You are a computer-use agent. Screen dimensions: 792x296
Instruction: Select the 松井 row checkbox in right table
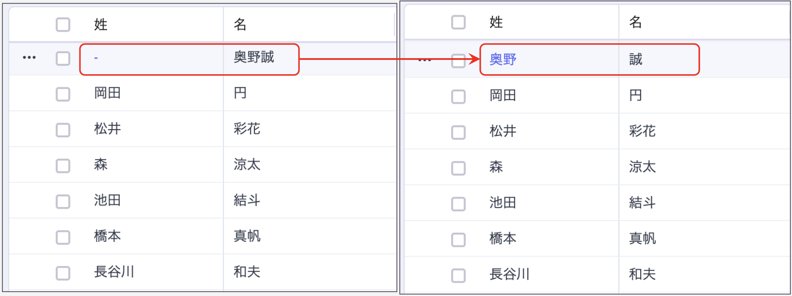458,132
